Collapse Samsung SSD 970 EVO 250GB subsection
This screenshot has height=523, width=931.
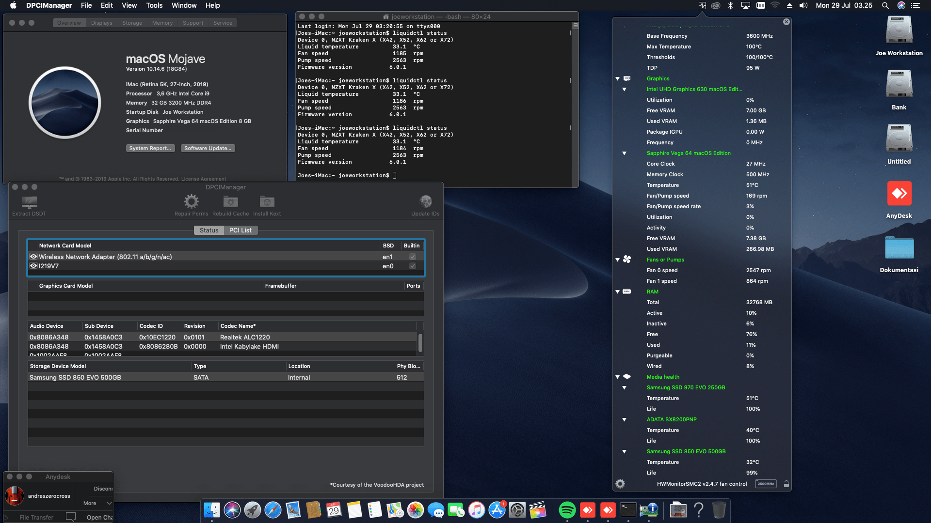point(625,387)
